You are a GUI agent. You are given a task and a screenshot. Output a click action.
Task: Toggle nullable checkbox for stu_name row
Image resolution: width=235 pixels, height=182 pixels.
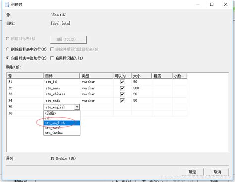122,88
